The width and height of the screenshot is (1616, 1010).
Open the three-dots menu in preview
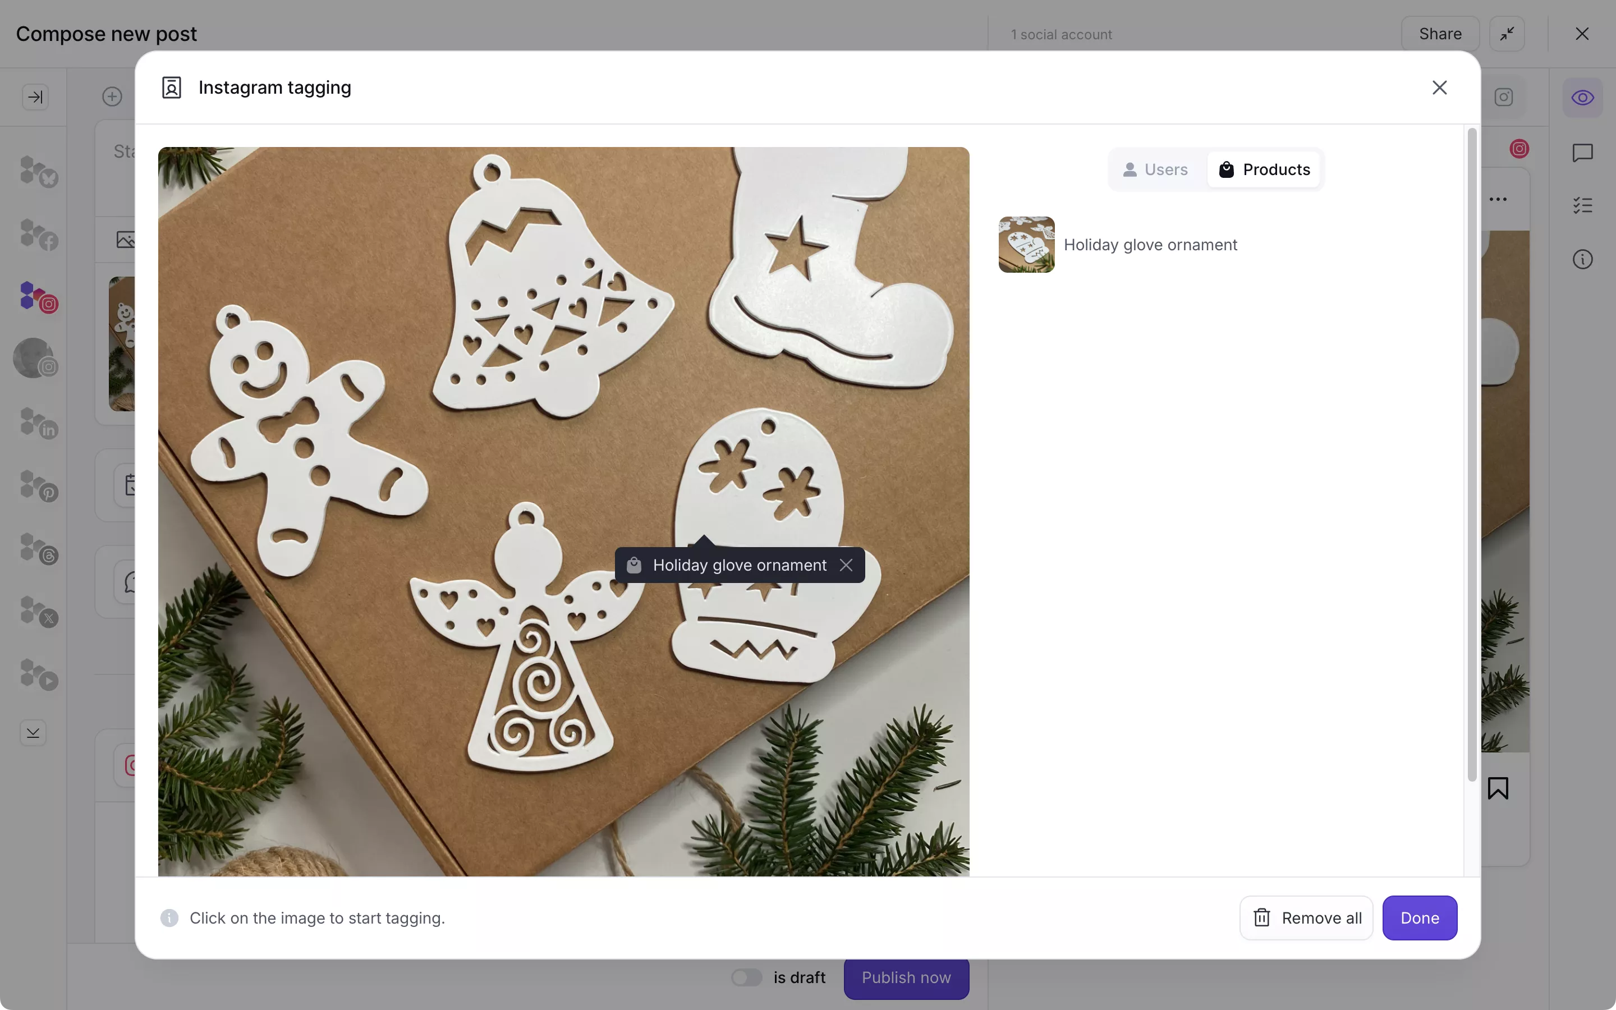coord(1498,199)
